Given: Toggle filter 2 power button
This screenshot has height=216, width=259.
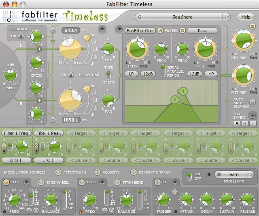Looking at the screenshot, I should tap(183, 31).
